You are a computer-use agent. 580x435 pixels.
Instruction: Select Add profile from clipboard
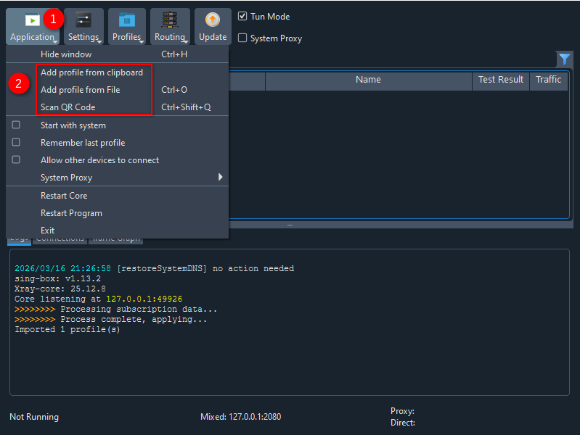coord(91,72)
